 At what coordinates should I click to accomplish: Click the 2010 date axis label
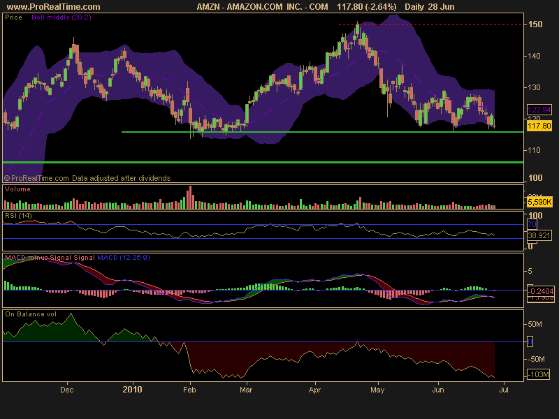(x=132, y=390)
